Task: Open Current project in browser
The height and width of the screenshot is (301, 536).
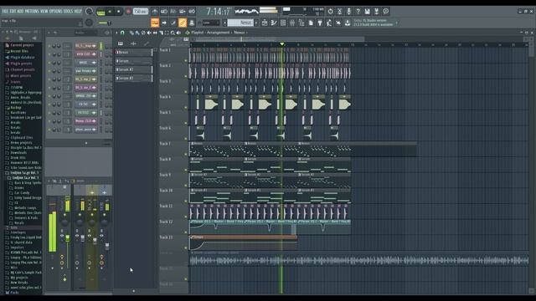Action: (22, 45)
